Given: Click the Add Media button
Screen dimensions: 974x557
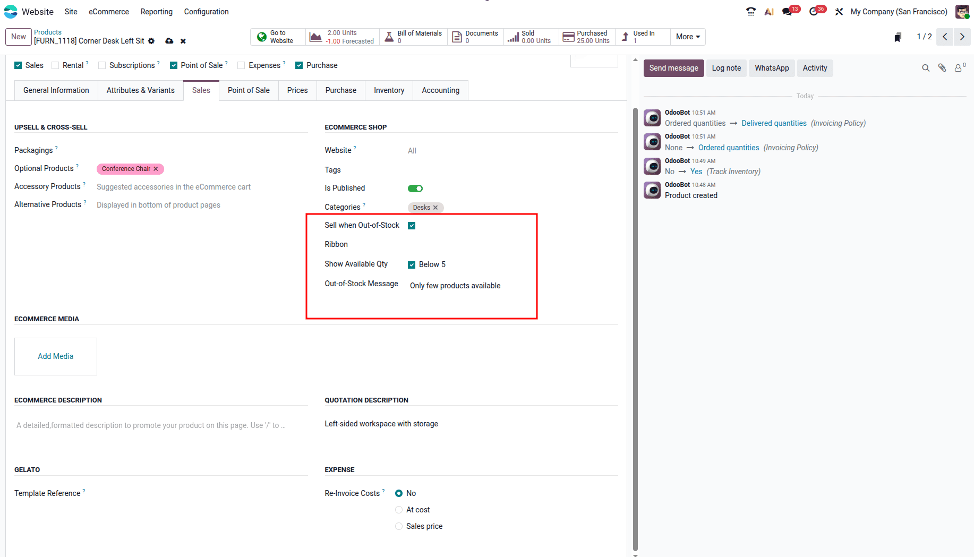Looking at the screenshot, I should click(x=56, y=356).
